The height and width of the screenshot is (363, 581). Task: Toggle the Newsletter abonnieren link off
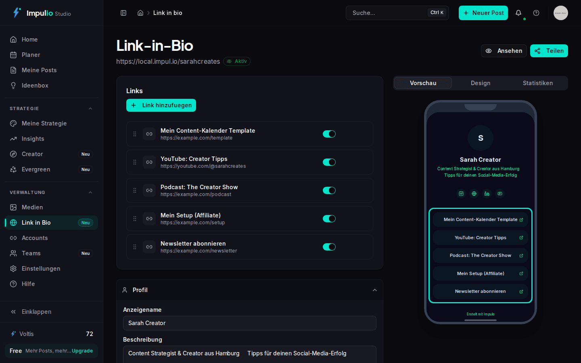click(329, 247)
